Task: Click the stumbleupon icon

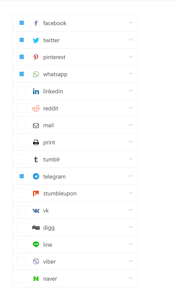Action: point(36,193)
